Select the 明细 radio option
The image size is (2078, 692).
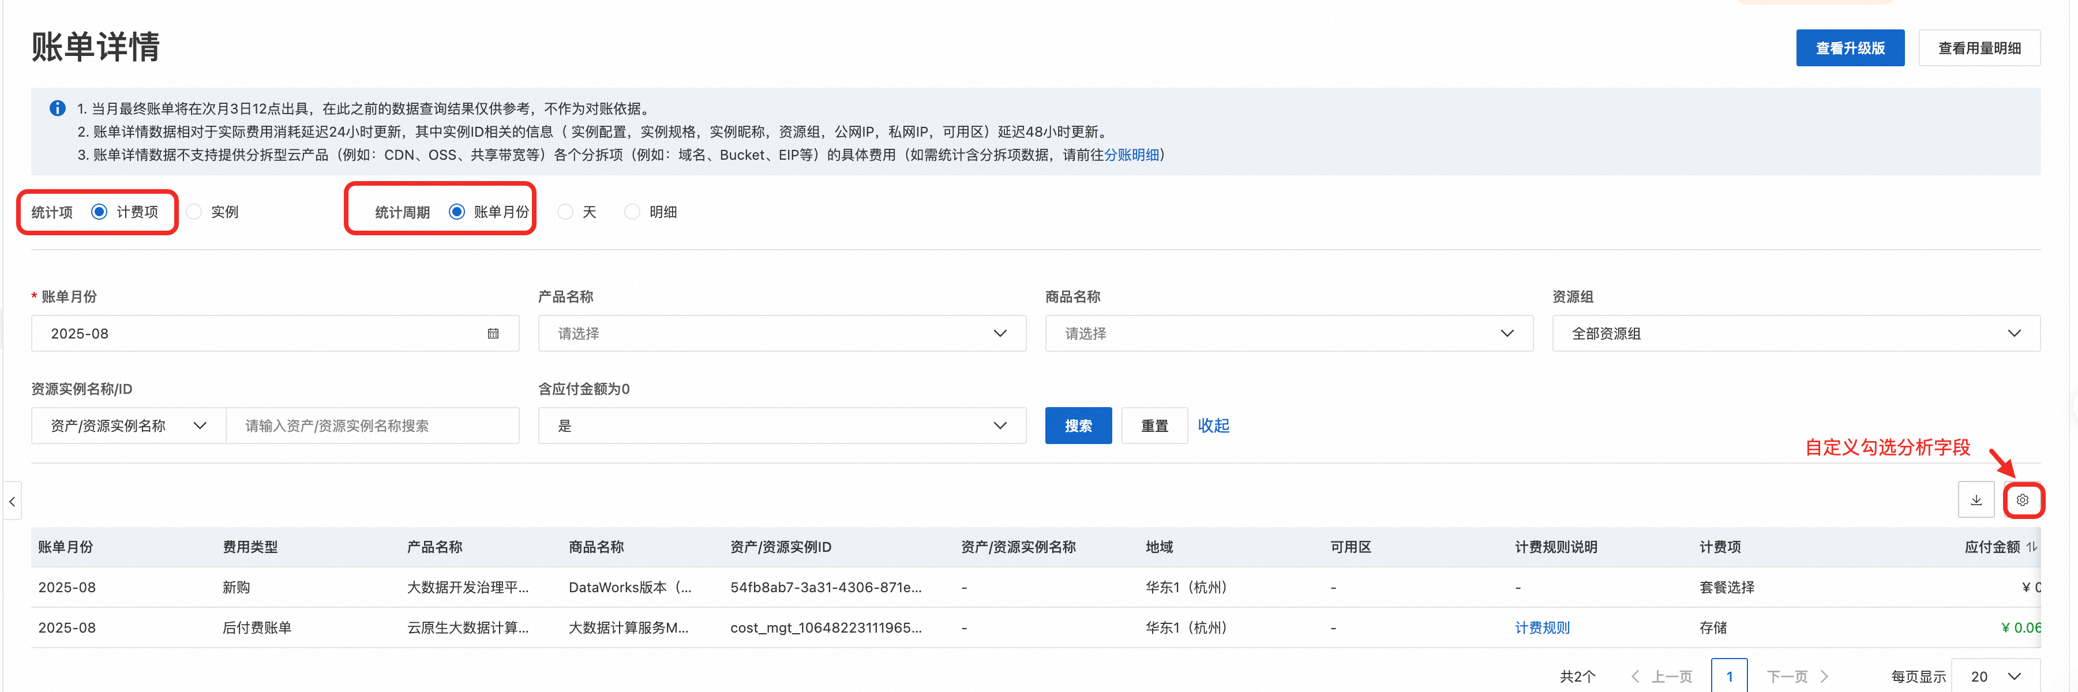coord(632,212)
